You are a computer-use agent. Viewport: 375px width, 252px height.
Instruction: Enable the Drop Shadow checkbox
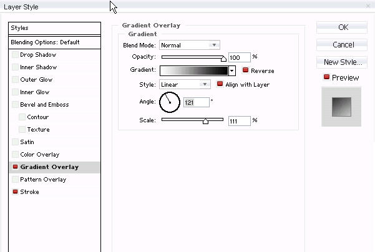[x=15, y=55]
